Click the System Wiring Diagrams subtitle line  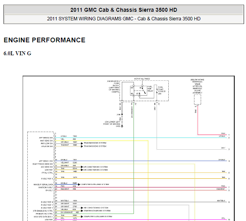pos(123,19)
